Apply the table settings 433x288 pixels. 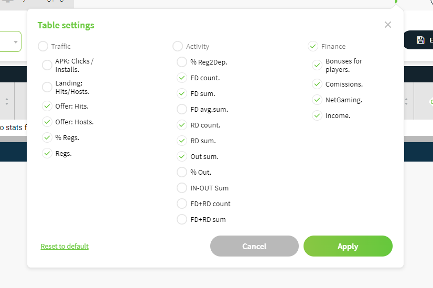348,246
